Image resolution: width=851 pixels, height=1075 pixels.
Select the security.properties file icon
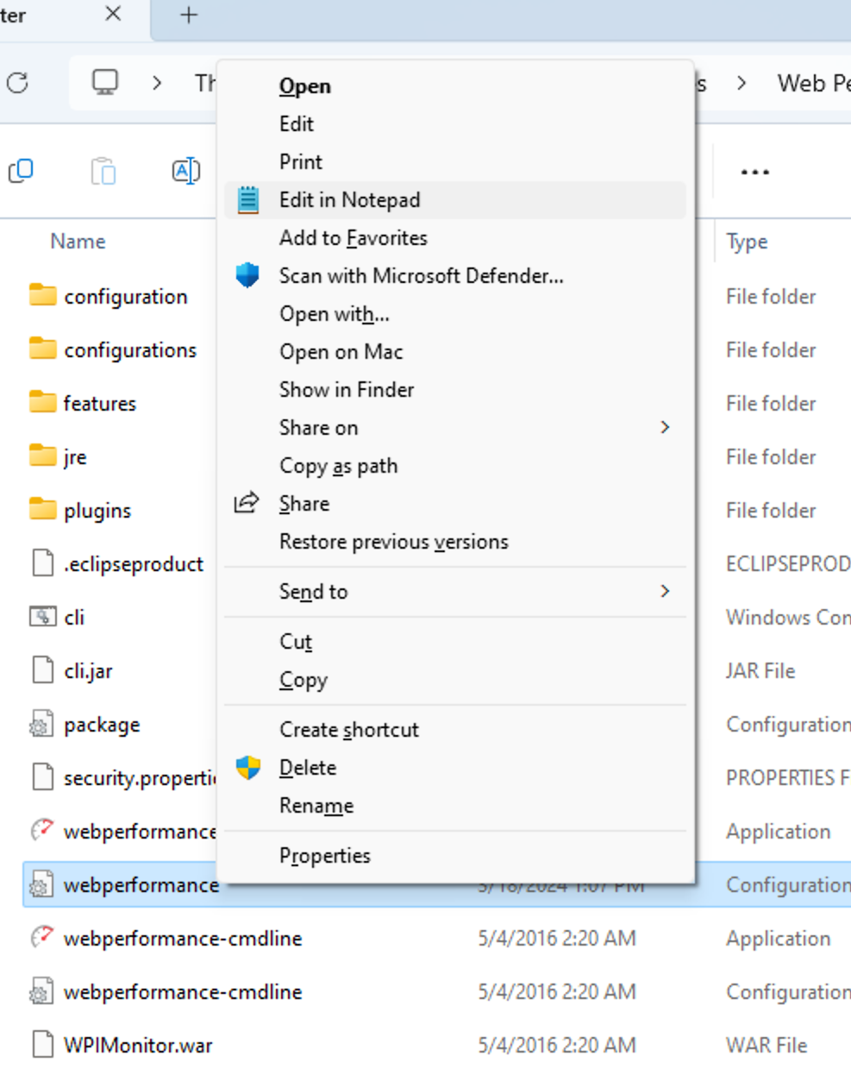pos(42,777)
